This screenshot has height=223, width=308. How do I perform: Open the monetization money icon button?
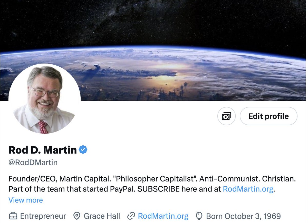[x=226, y=116]
